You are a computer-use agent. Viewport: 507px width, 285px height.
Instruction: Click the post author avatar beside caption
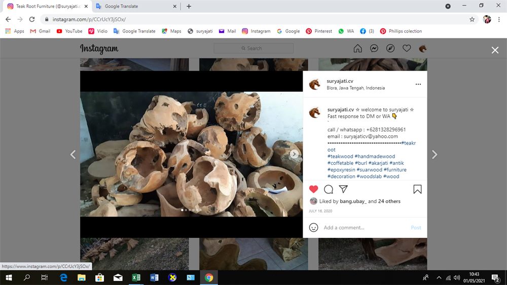[315, 113]
